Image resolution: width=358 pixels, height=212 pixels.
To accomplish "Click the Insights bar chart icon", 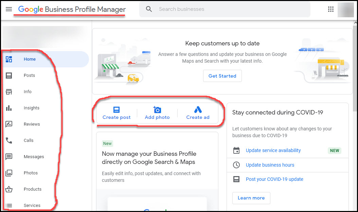I will click(x=9, y=108).
